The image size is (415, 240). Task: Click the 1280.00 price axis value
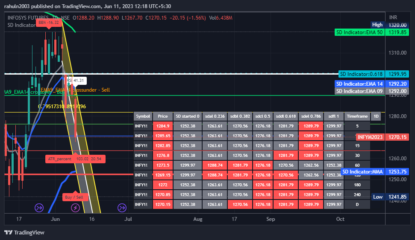[397, 116]
